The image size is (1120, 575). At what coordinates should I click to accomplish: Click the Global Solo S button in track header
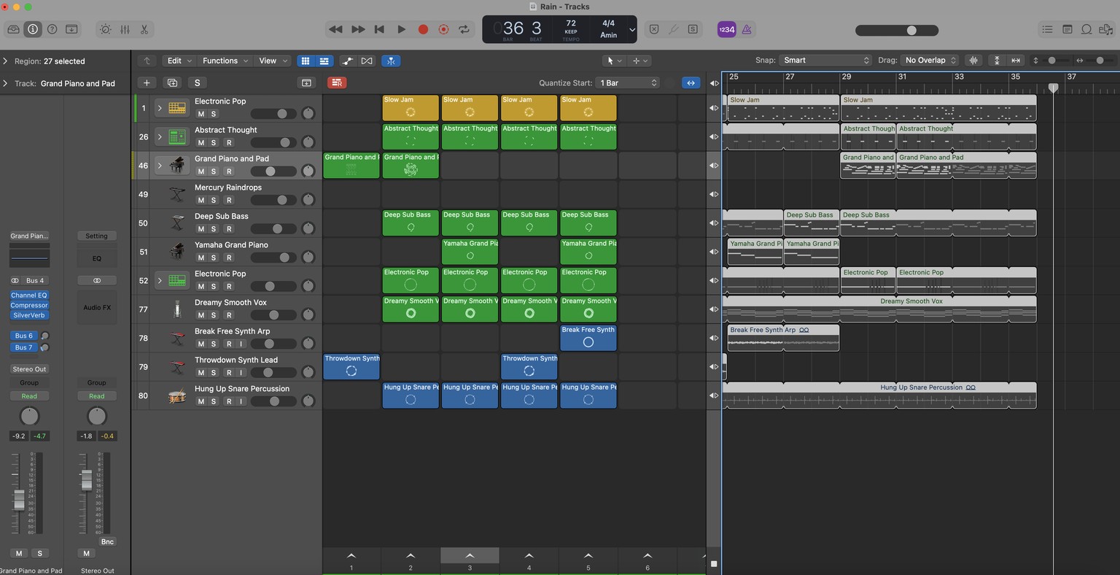tap(197, 83)
